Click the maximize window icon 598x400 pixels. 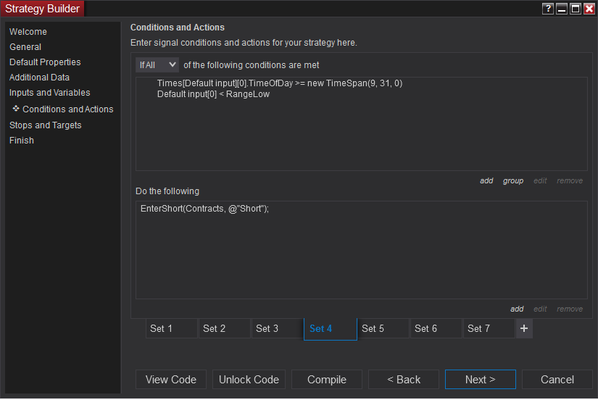click(576, 9)
